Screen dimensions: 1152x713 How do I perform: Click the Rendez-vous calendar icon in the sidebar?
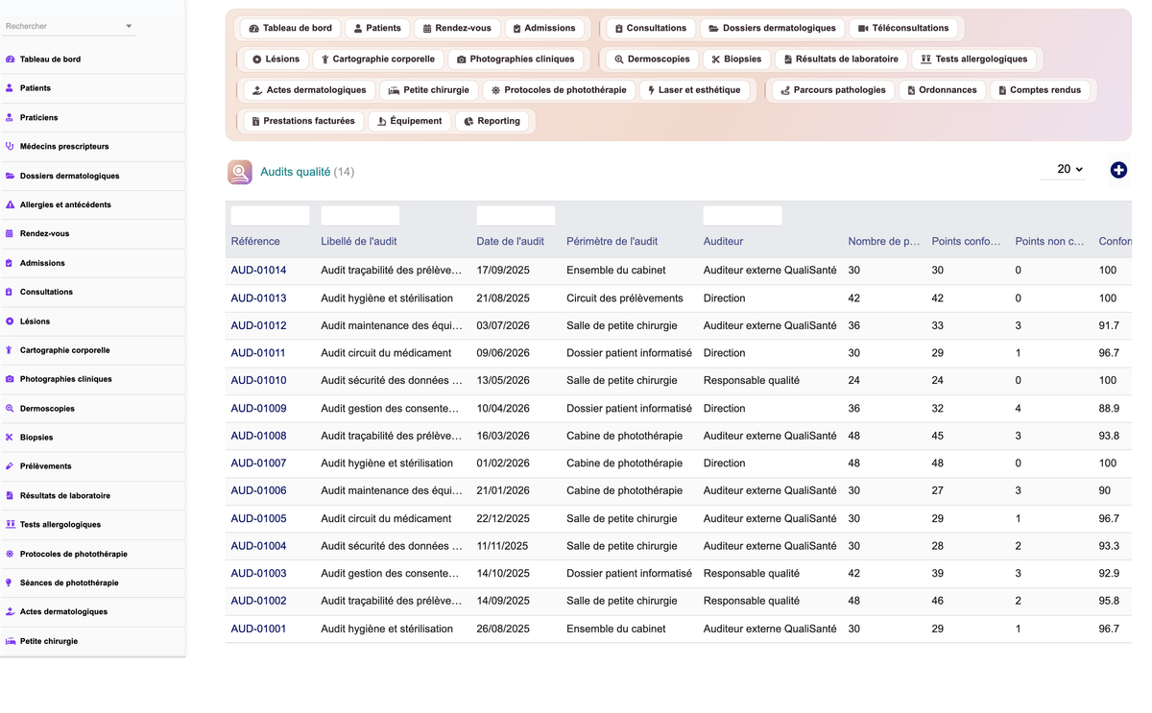click(x=10, y=234)
